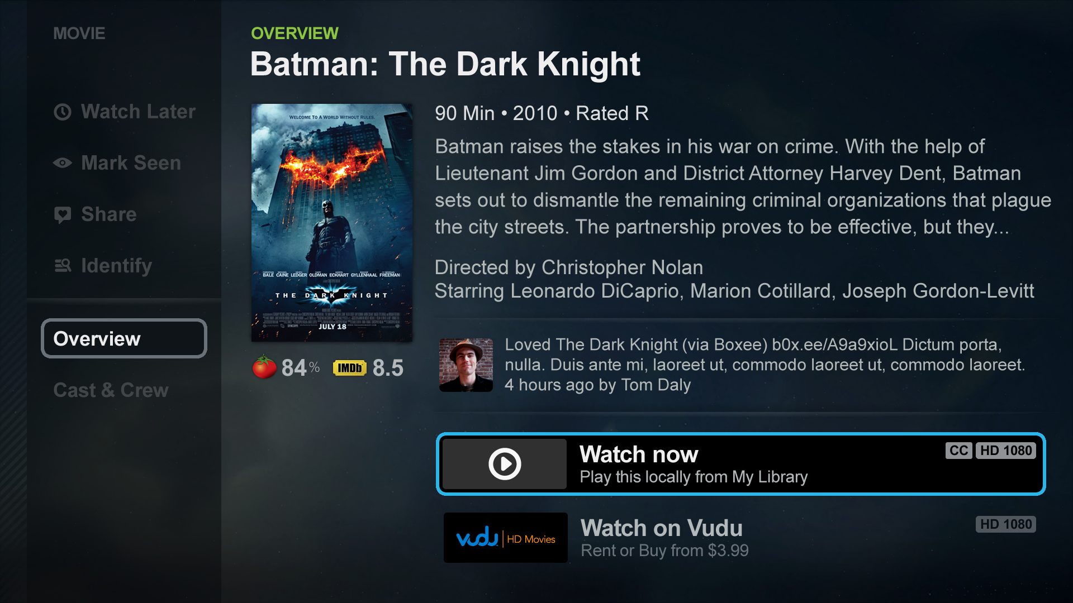Click HD 1080 badge on Watch now
The image size is (1073, 603).
pyautogui.click(x=1005, y=451)
